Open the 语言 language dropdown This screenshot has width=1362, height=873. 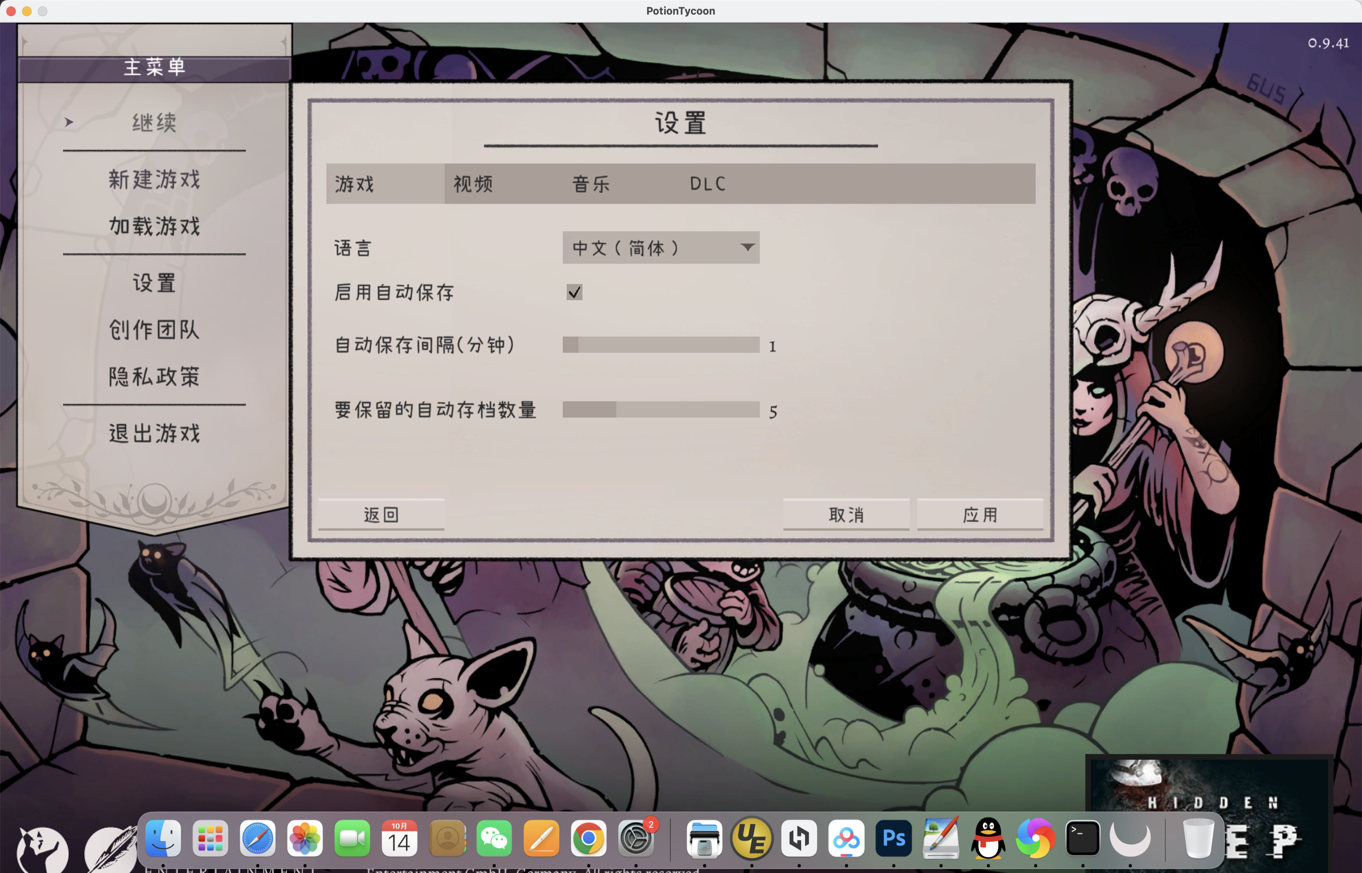coord(661,248)
